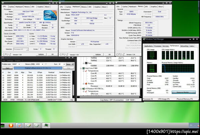200x135 pixels.
Task: Open the times unit dropdown
Action: [70, 64]
